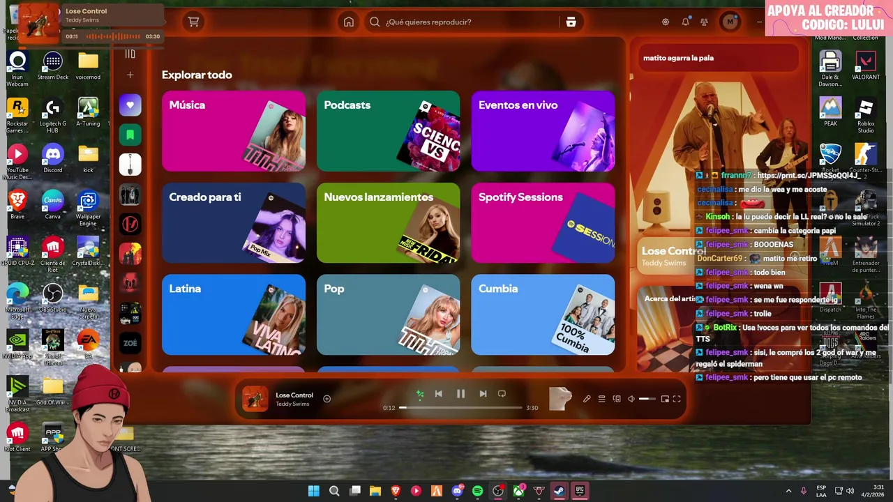Click the plus create-playlist icon in sidebar
This screenshot has height=502, width=893.
130,75
